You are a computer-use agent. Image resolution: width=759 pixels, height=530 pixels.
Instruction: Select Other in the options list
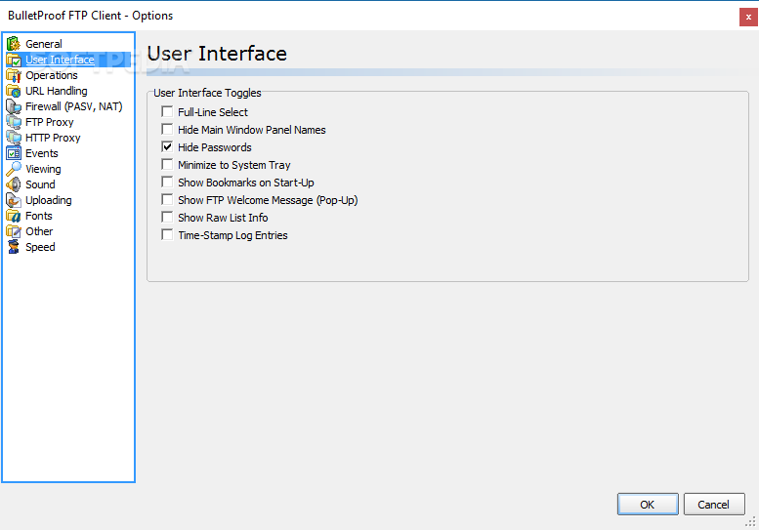(x=39, y=231)
